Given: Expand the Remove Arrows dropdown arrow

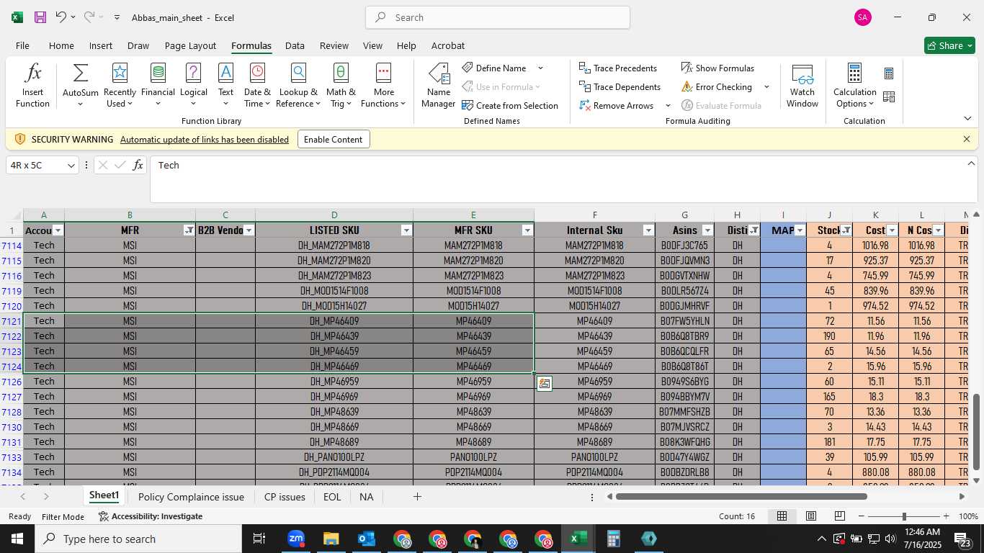Looking at the screenshot, I should pos(668,106).
